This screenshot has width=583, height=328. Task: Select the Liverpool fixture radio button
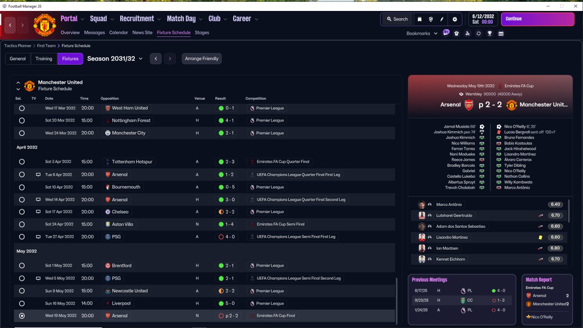[x=22, y=303]
